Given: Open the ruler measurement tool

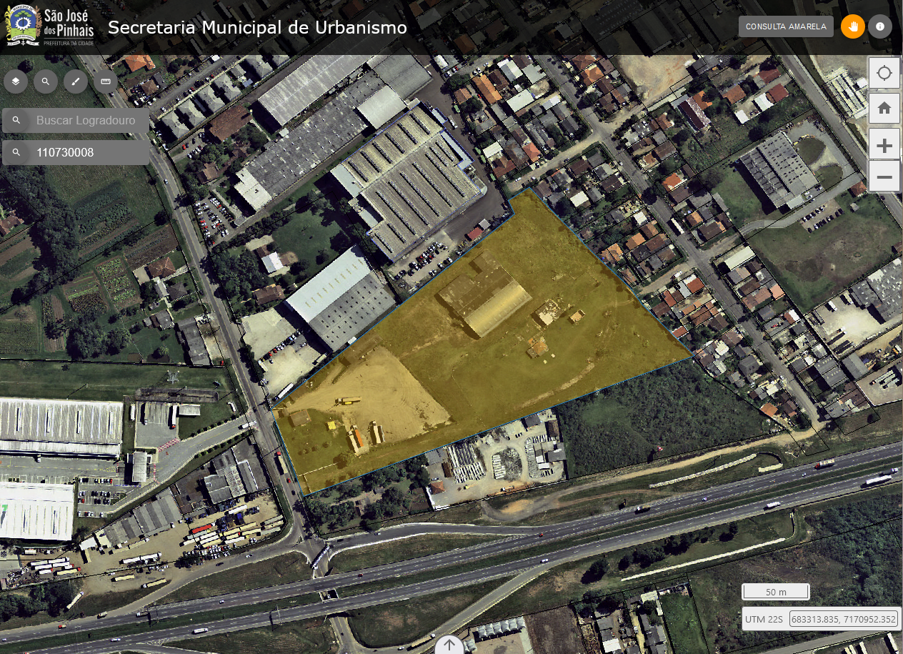Looking at the screenshot, I should [x=106, y=81].
